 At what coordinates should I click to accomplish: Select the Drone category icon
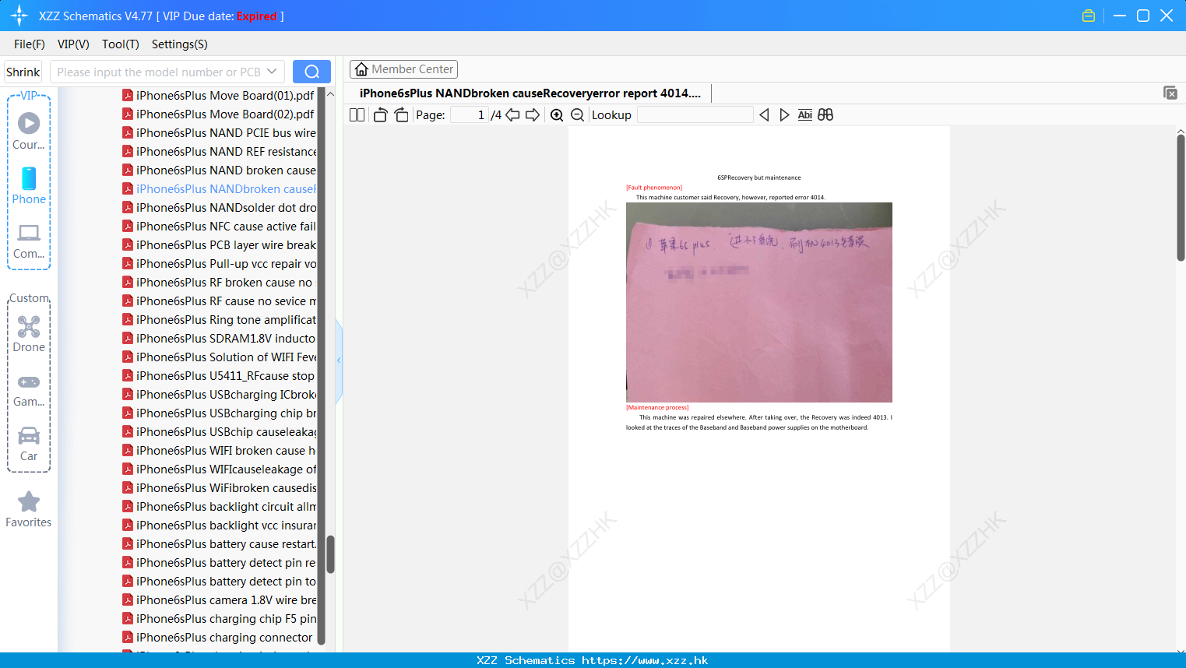(29, 334)
